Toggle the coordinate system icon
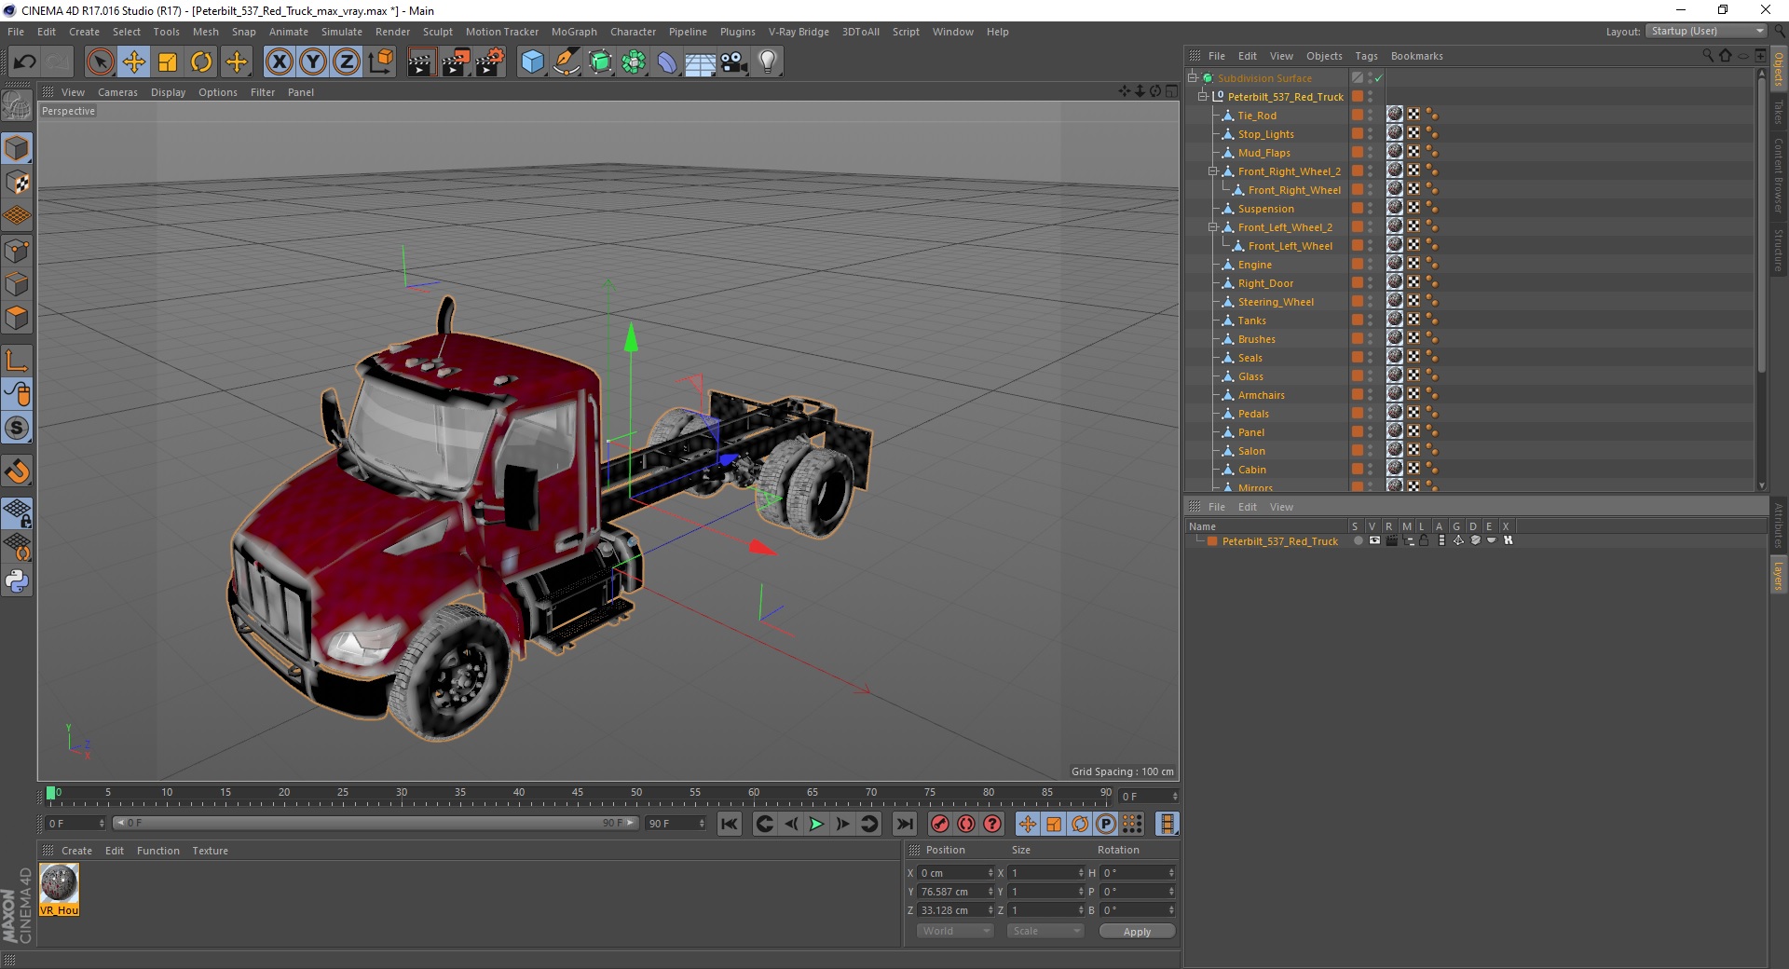This screenshot has width=1789, height=969. pyautogui.click(x=380, y=62)
